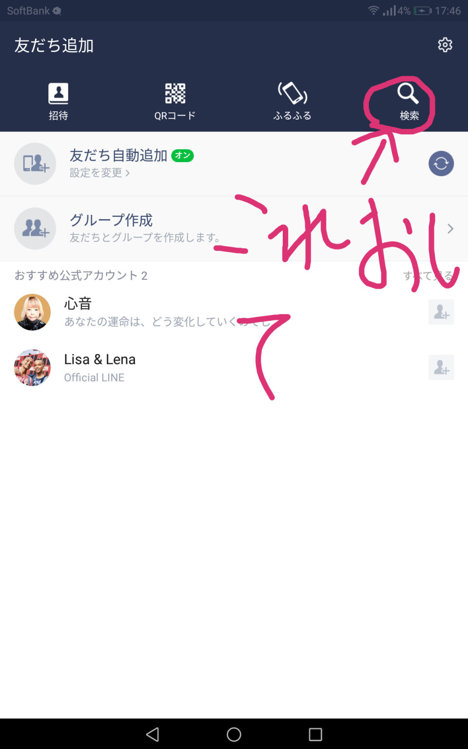
Task: Open the グループ作成 row
Action: coord(234,229)
